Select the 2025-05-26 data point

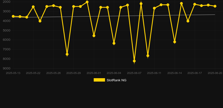(54, 6)
